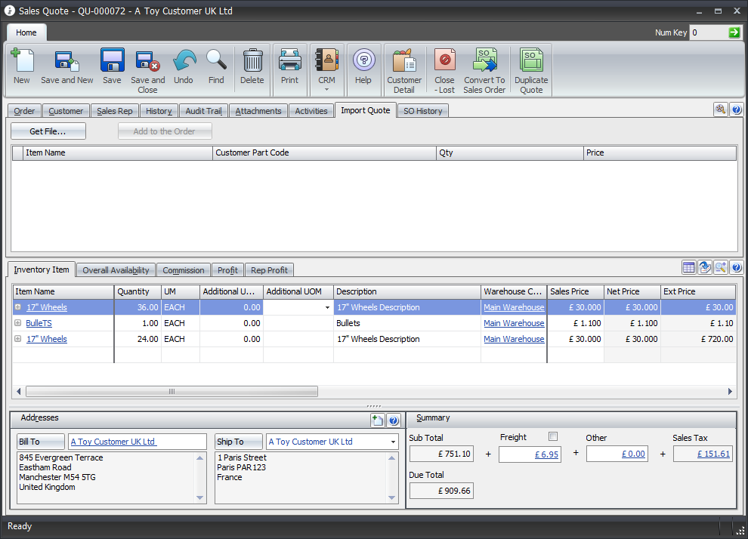Undo the last change
The image size is (748, 539).
coord(184,66)
